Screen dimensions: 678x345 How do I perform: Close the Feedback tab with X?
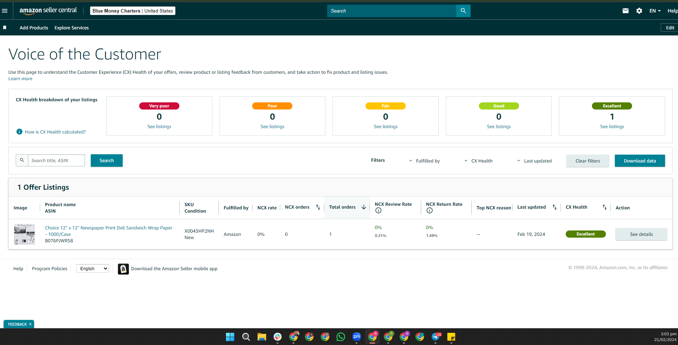pyautogui.click(x=30, y=324)
